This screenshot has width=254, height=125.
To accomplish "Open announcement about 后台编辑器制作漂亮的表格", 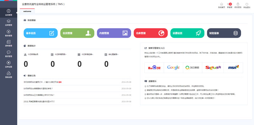I will point(38,88).
